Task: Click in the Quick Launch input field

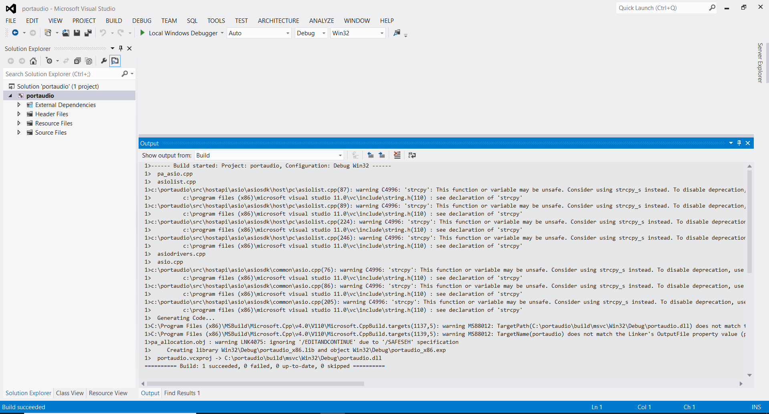Action: [662, 8]
